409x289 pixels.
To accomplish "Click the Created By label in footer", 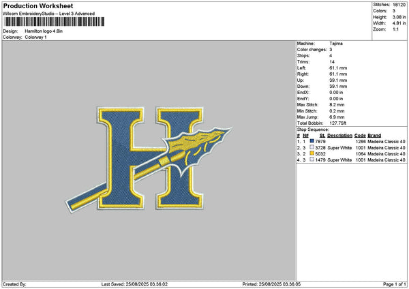I will point(14,284).
